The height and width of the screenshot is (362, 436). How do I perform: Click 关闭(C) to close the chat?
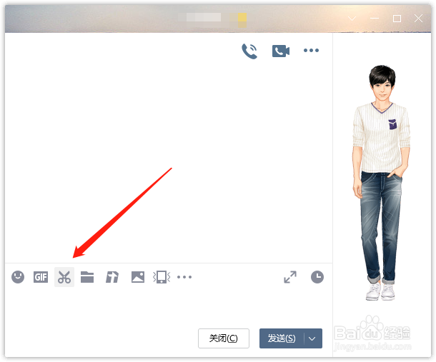point(224,338)
